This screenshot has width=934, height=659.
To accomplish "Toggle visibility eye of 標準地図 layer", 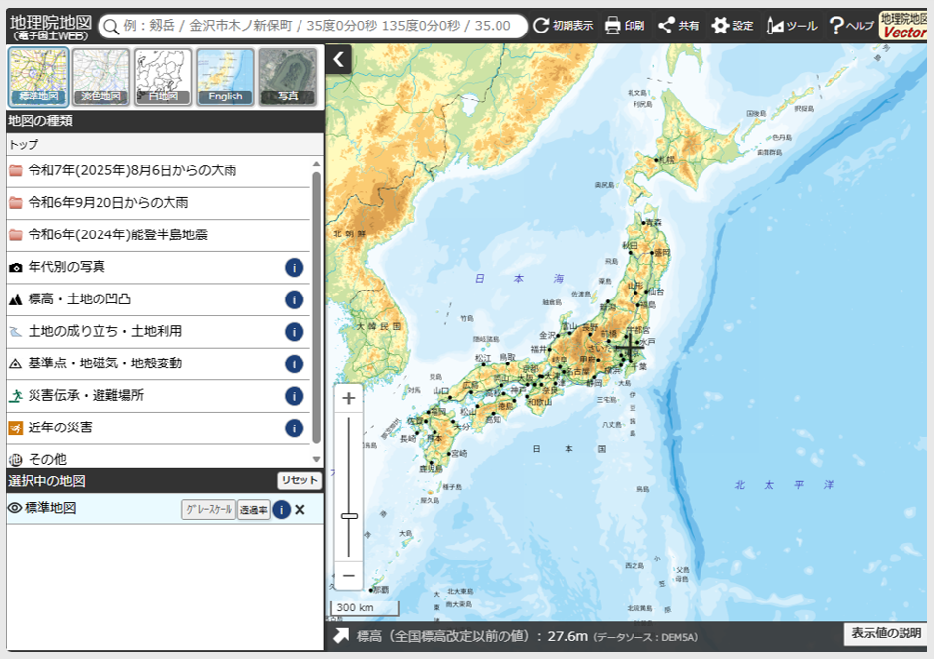I will pyautogui.click(x=15, y=508).
